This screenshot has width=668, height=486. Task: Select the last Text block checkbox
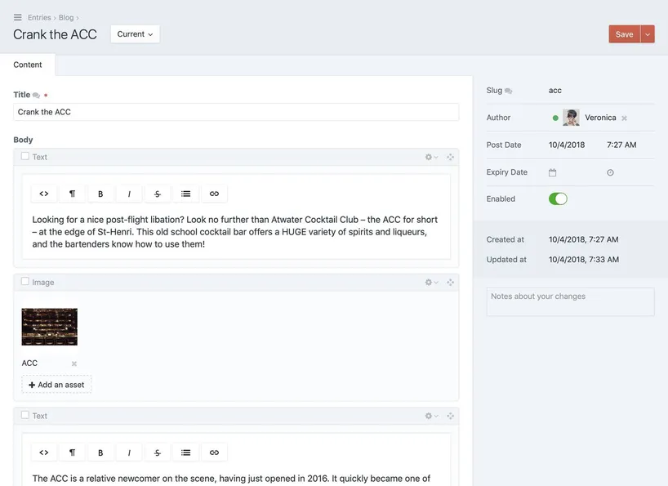25,415
